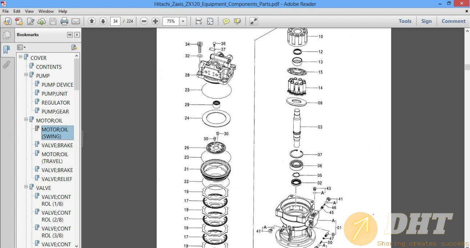
Task: Select the PUMP DEVICE bookmark
Action: pos(57,85)
